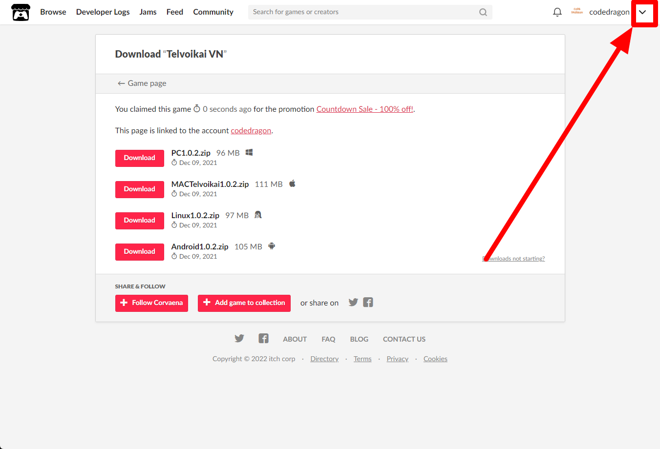The height and width of the screenshot is (449, 660).
Task: Share on Twitter icon next to share on
Action: (353, 303)
